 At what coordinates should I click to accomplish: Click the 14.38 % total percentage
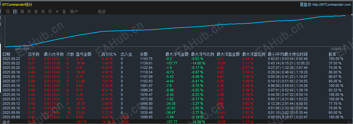(108, 122)
